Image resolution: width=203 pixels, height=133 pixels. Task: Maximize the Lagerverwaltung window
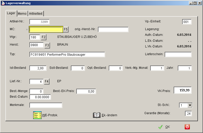[195, 3]
